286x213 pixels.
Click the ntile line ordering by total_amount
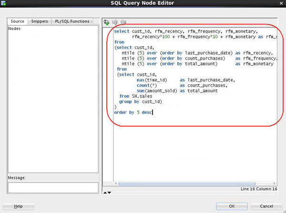point(197,64)
